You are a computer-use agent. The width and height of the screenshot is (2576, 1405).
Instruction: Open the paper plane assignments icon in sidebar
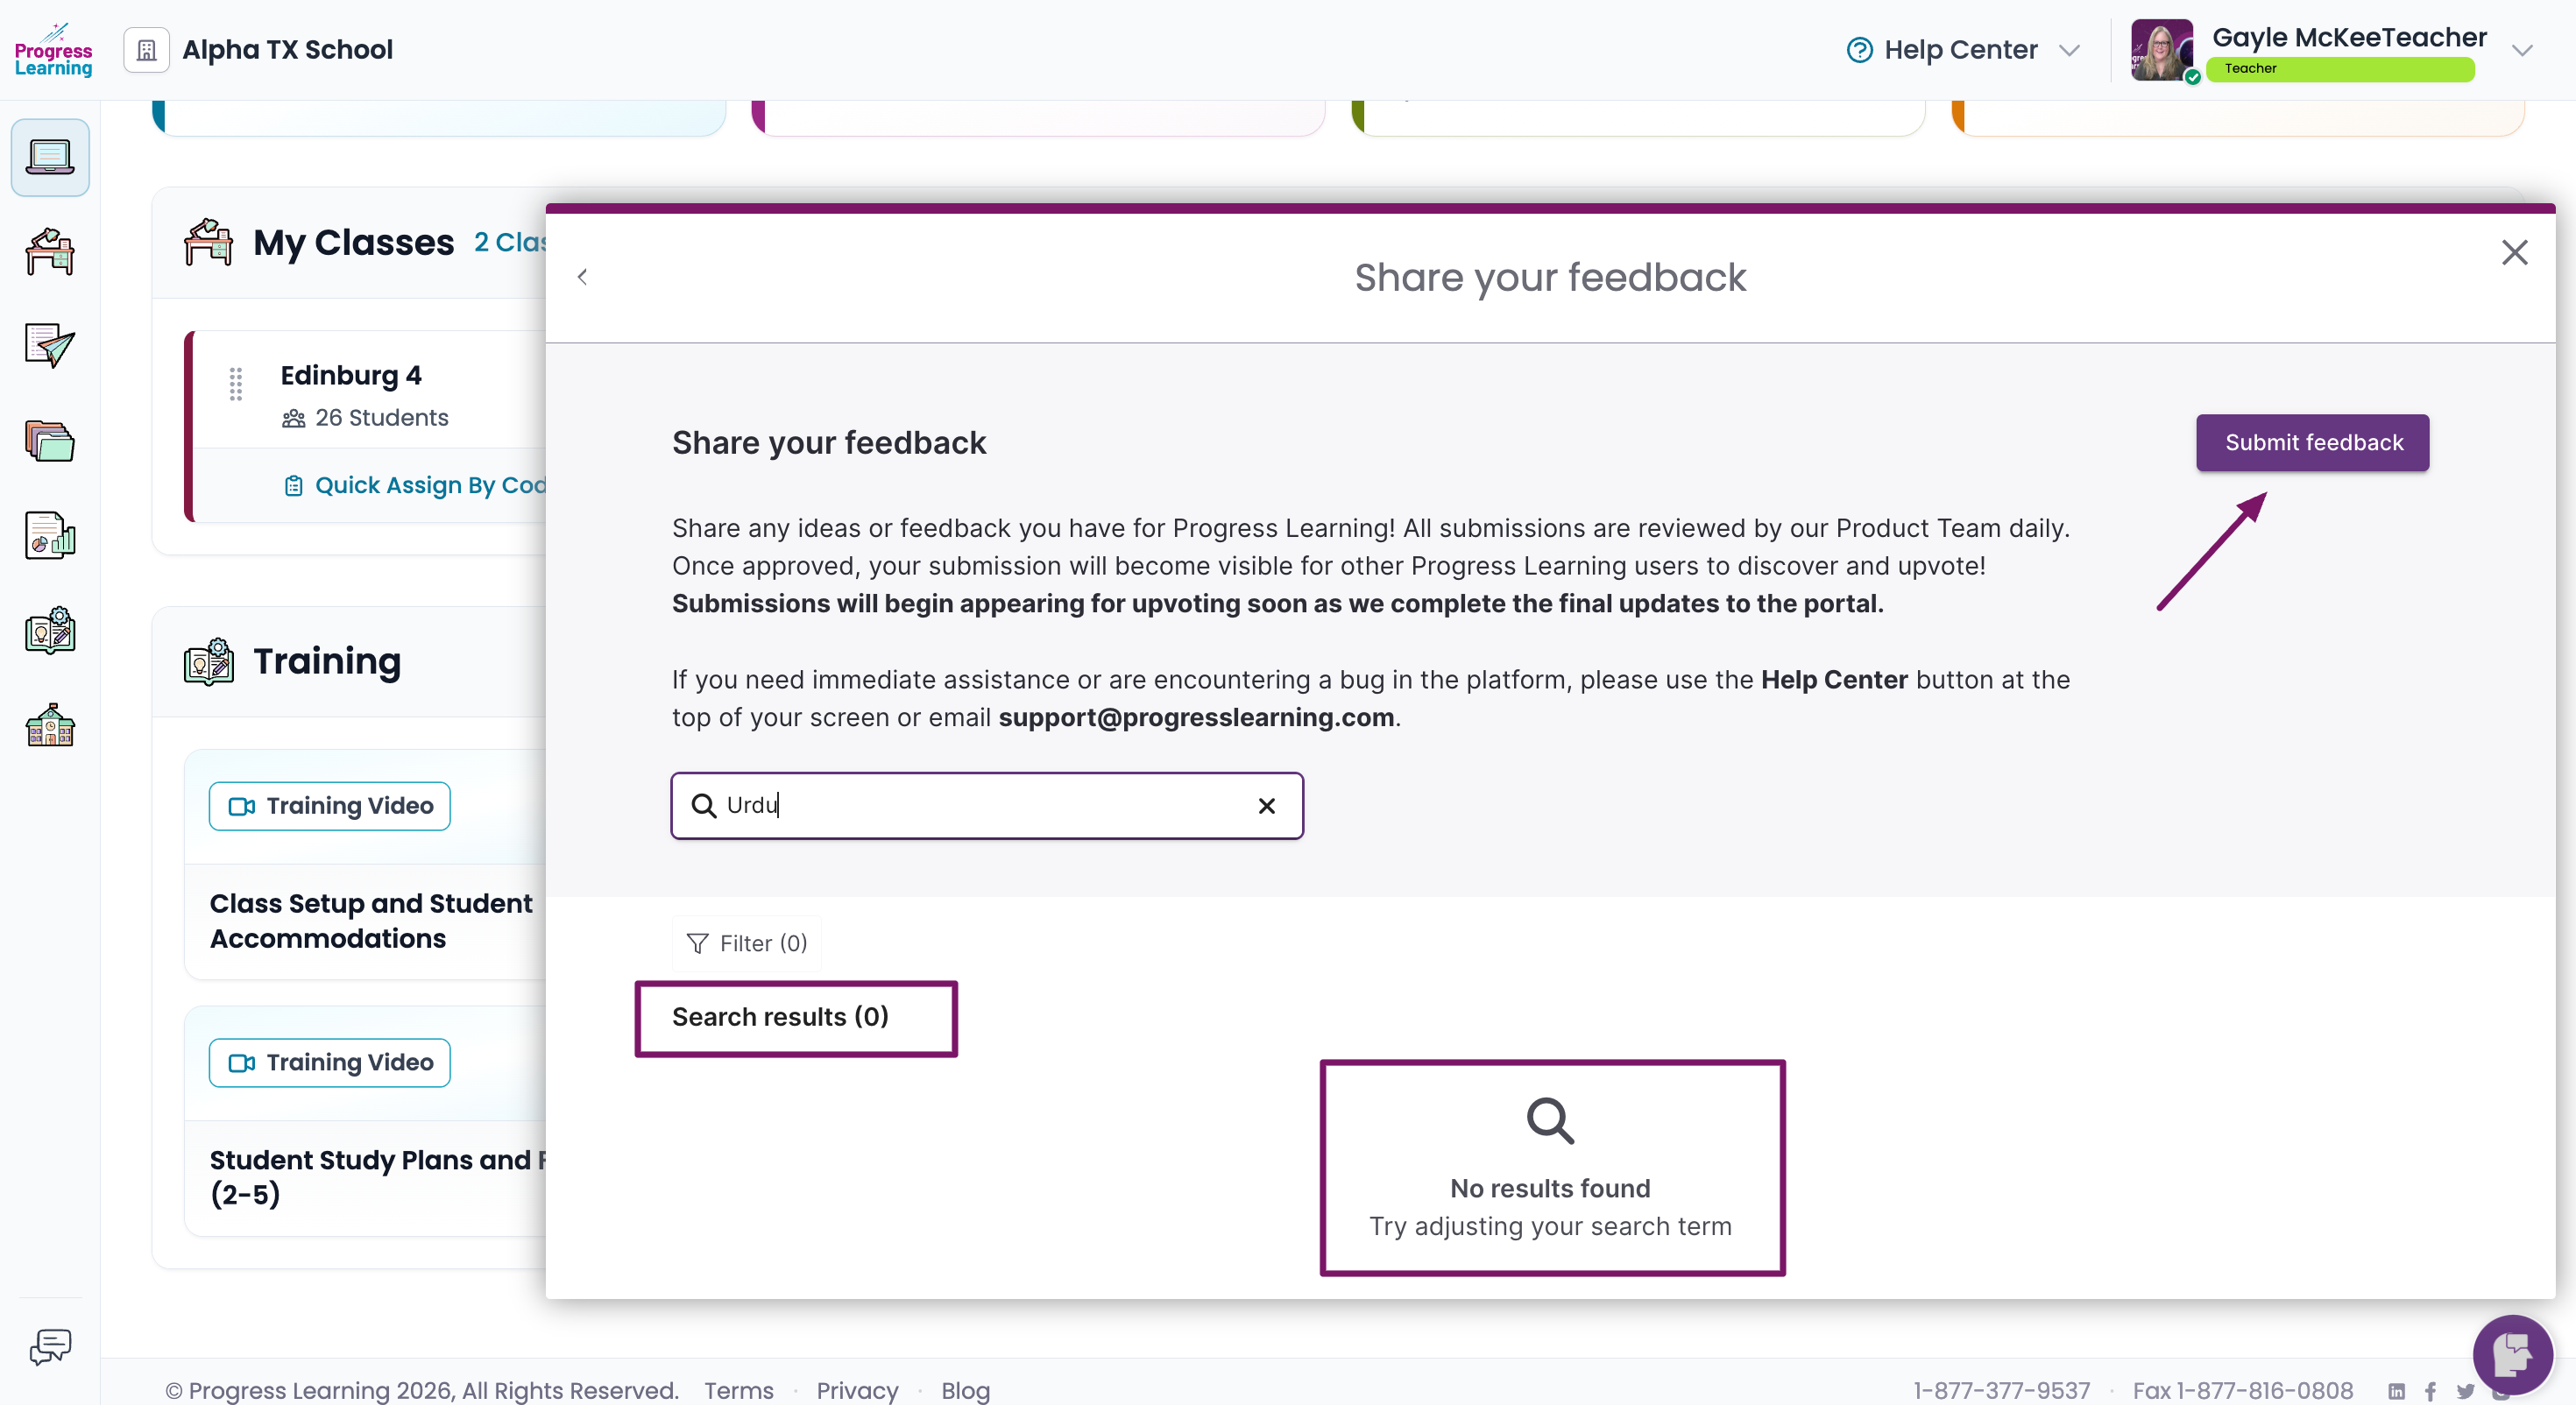point(50,346)
